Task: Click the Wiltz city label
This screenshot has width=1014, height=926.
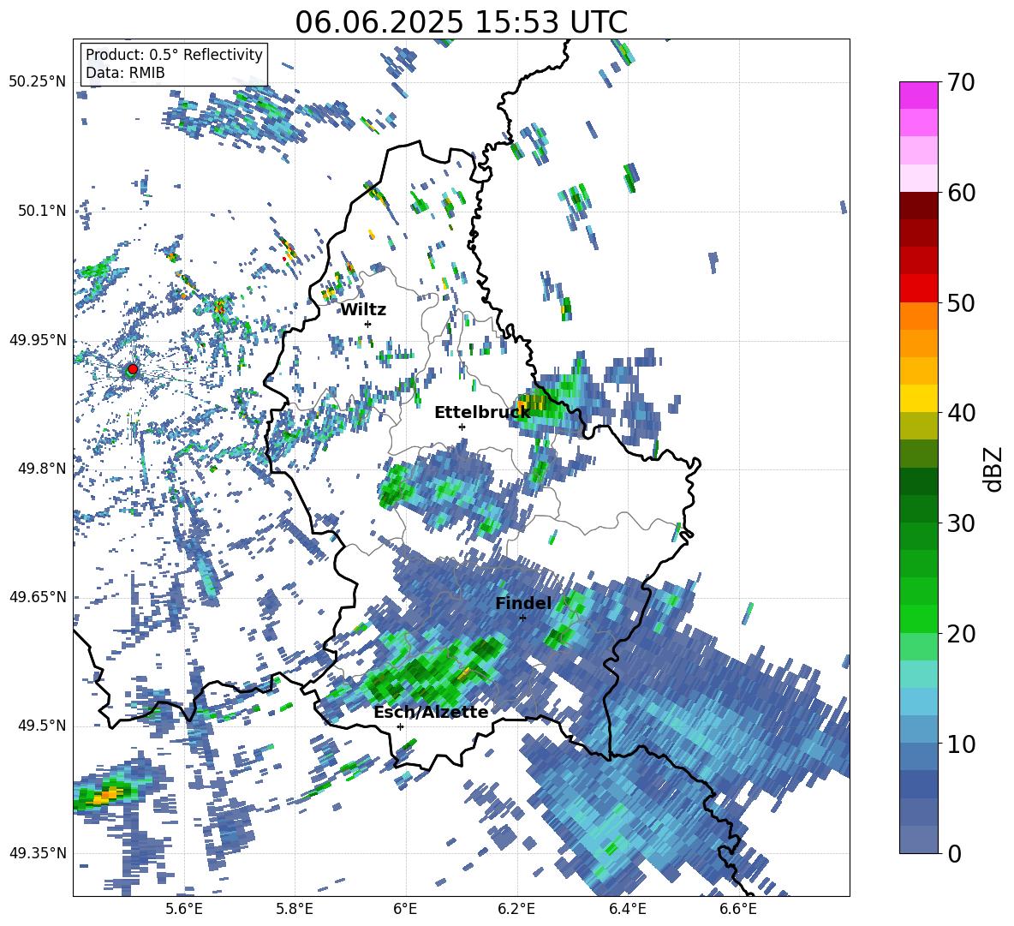Action: (363, 310)
